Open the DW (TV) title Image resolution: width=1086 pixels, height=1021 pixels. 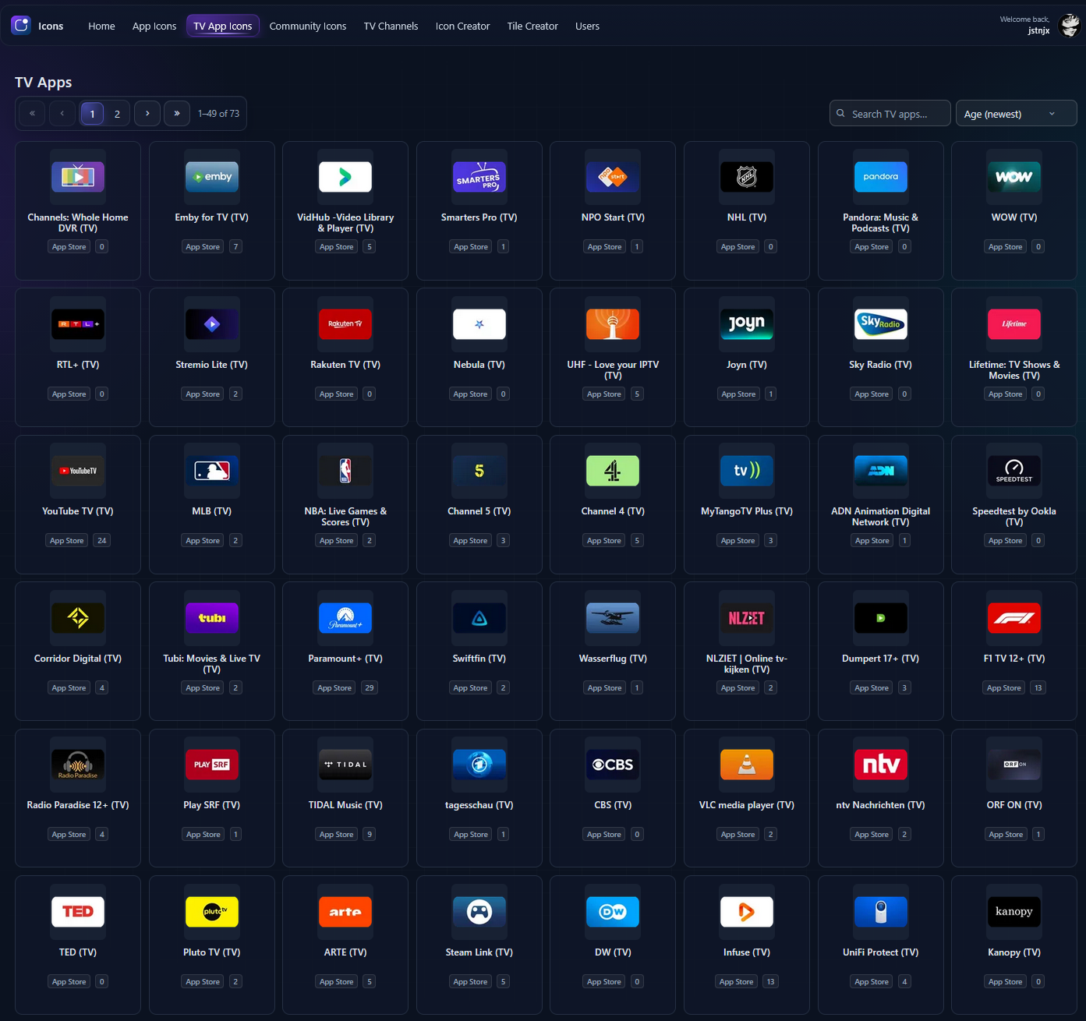coord(613,952)
